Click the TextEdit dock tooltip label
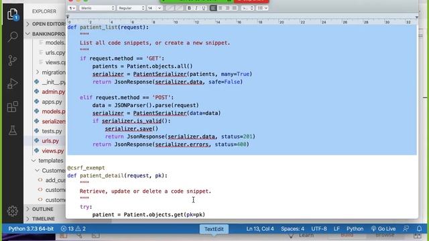The height and width of the screenshot is (241, 429). point(214,229)
